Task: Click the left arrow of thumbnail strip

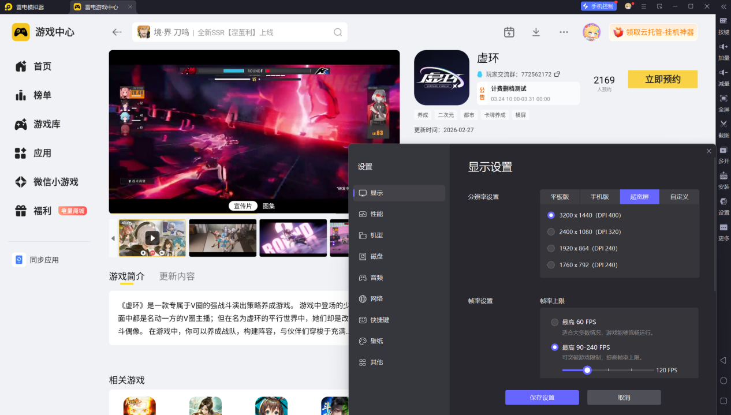Action: [113, 238]
